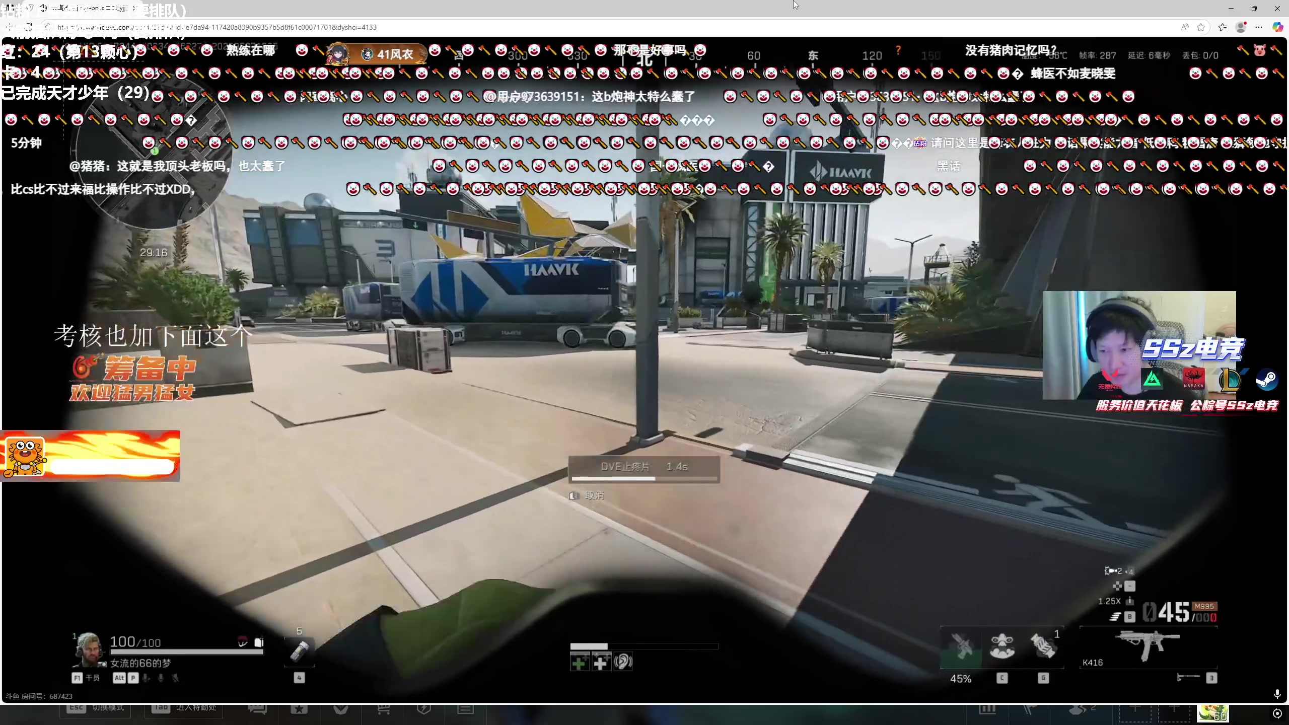Image resolution: width=1289 pixels, height=725 pixels.
Task: Click the helmet armor icon by health bar
Action: 243,642
